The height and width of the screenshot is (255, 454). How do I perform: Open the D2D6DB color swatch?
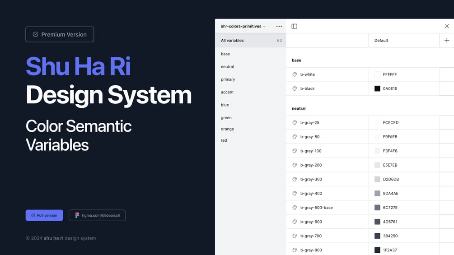377,179
